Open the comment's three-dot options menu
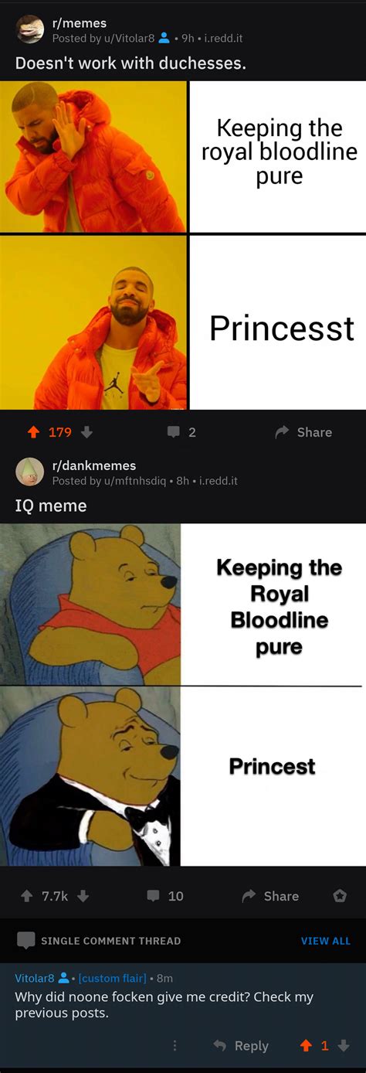 pos(175,1046)
